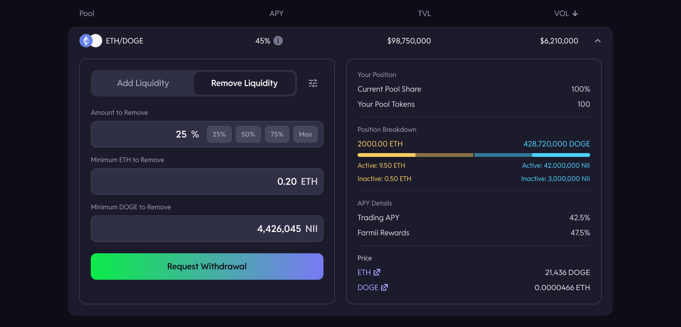Sort the list by APY column header
This screenshot has width=681, height=327.
coord(276,13)
